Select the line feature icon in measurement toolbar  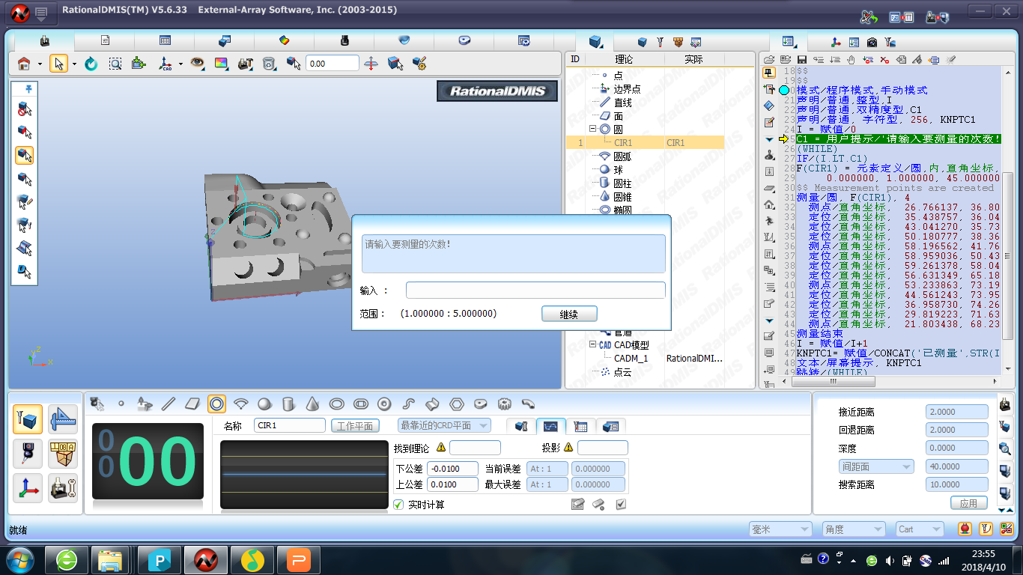[x=169, y=404]
